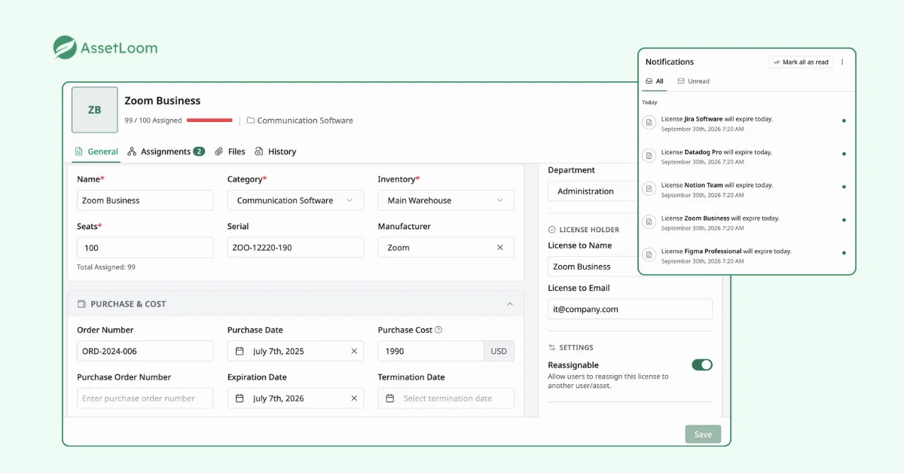
Task: Click the unread dot on Datadog Pro notification
Action: point(844,154)
